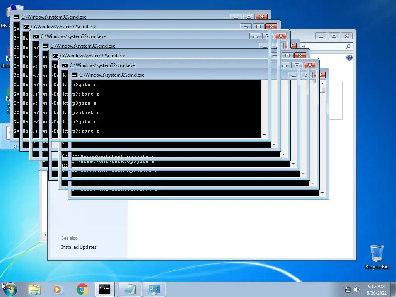Open the Windows Start menu orb

coord(10,289)
